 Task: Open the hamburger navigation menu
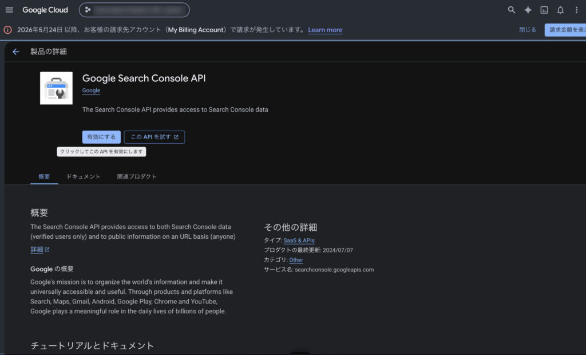pos(9,10)
